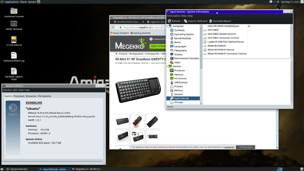This screenshot has width=304, height=171.
Task: Switch to Hyperion Ent browser tab
Action: (x=156, y=22)
